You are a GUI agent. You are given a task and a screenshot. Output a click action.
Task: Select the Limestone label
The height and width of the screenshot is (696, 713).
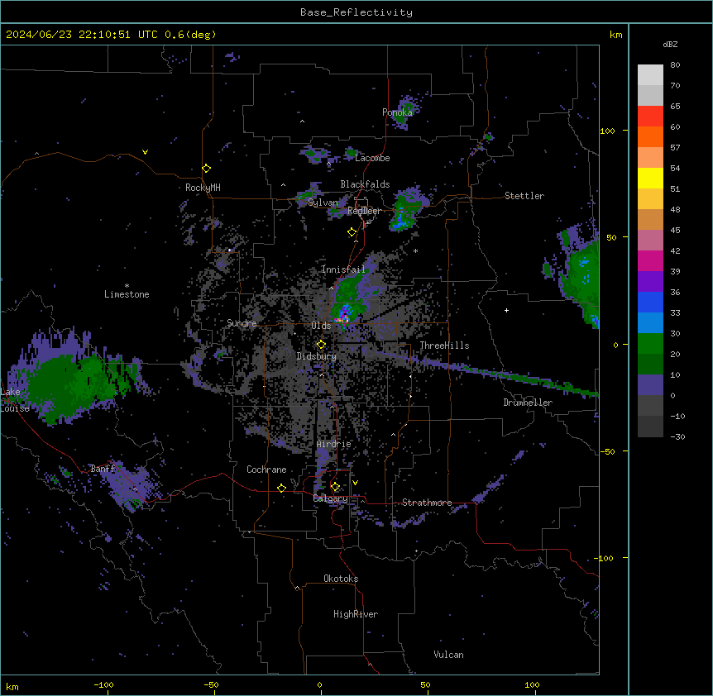[x=127, y=294]
